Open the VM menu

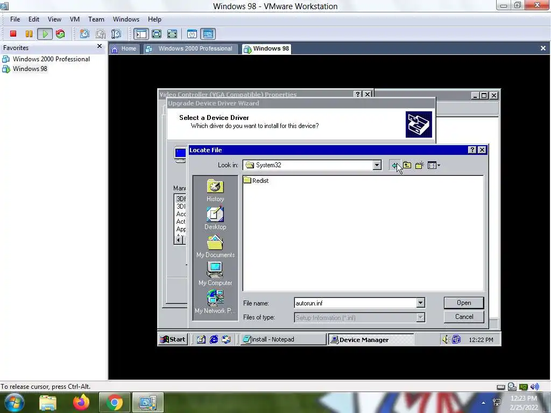74,19
